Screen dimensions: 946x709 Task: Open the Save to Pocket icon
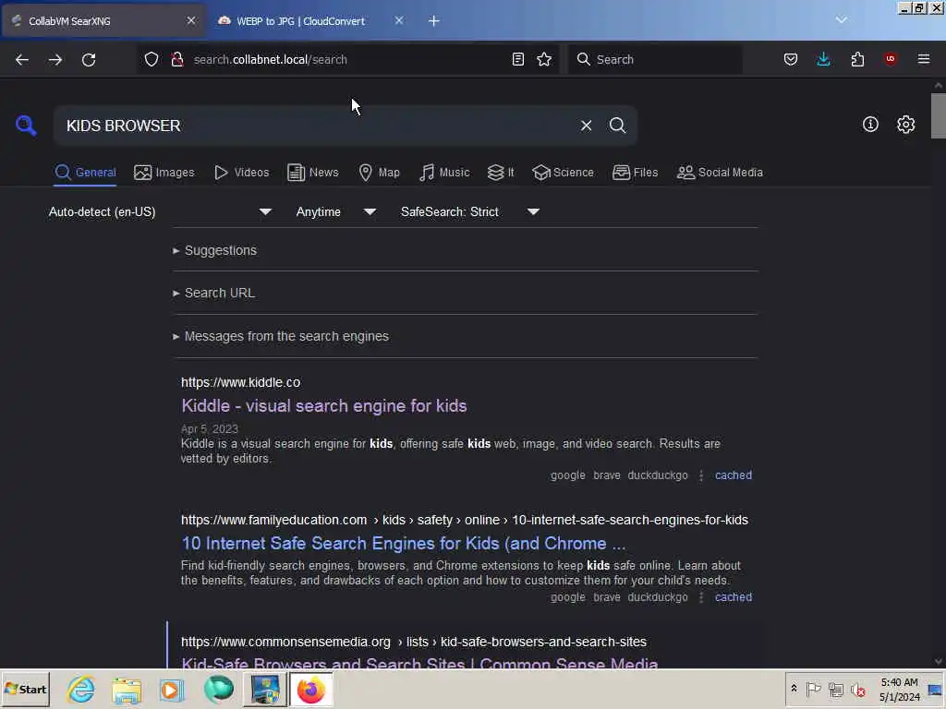pyautogui.click(x=791, y=59)
